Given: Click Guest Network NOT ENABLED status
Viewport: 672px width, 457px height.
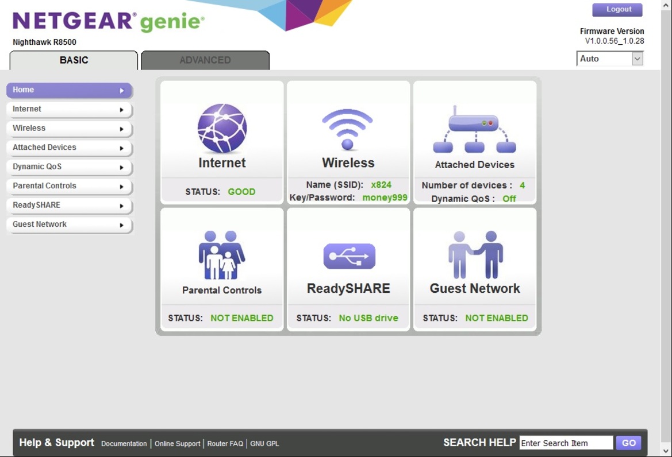Looking at the screenshot, I should 497,318.
